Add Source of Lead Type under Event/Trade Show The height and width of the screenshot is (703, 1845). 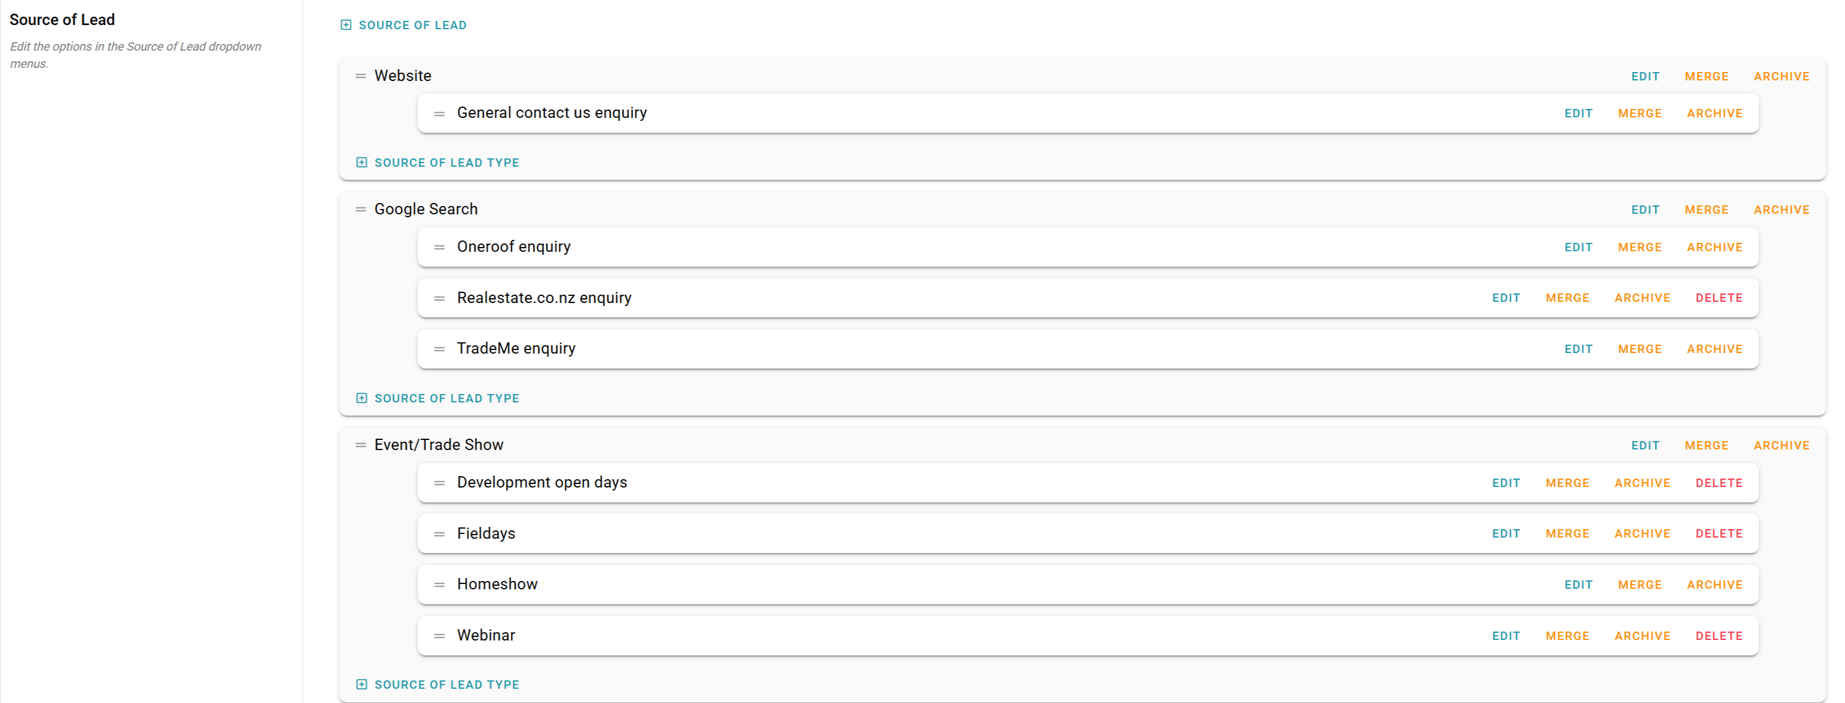[438, 685]
